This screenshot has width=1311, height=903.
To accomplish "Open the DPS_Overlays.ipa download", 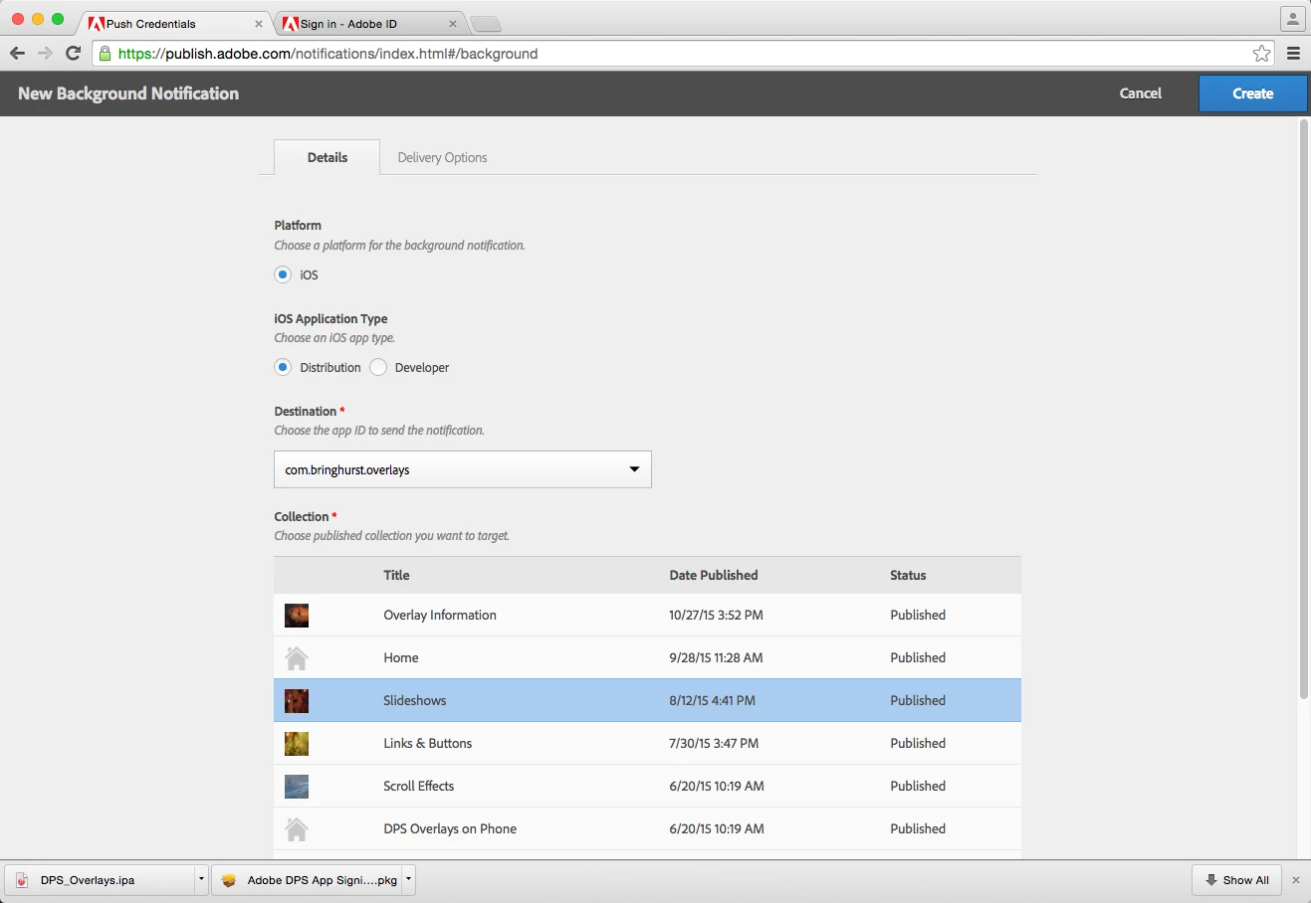I will (x=100, y=880).
